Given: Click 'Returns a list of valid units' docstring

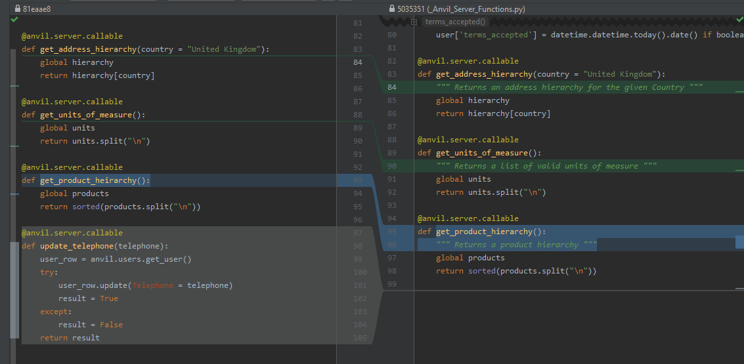Looking at the screenshot, I should [546, 166].
